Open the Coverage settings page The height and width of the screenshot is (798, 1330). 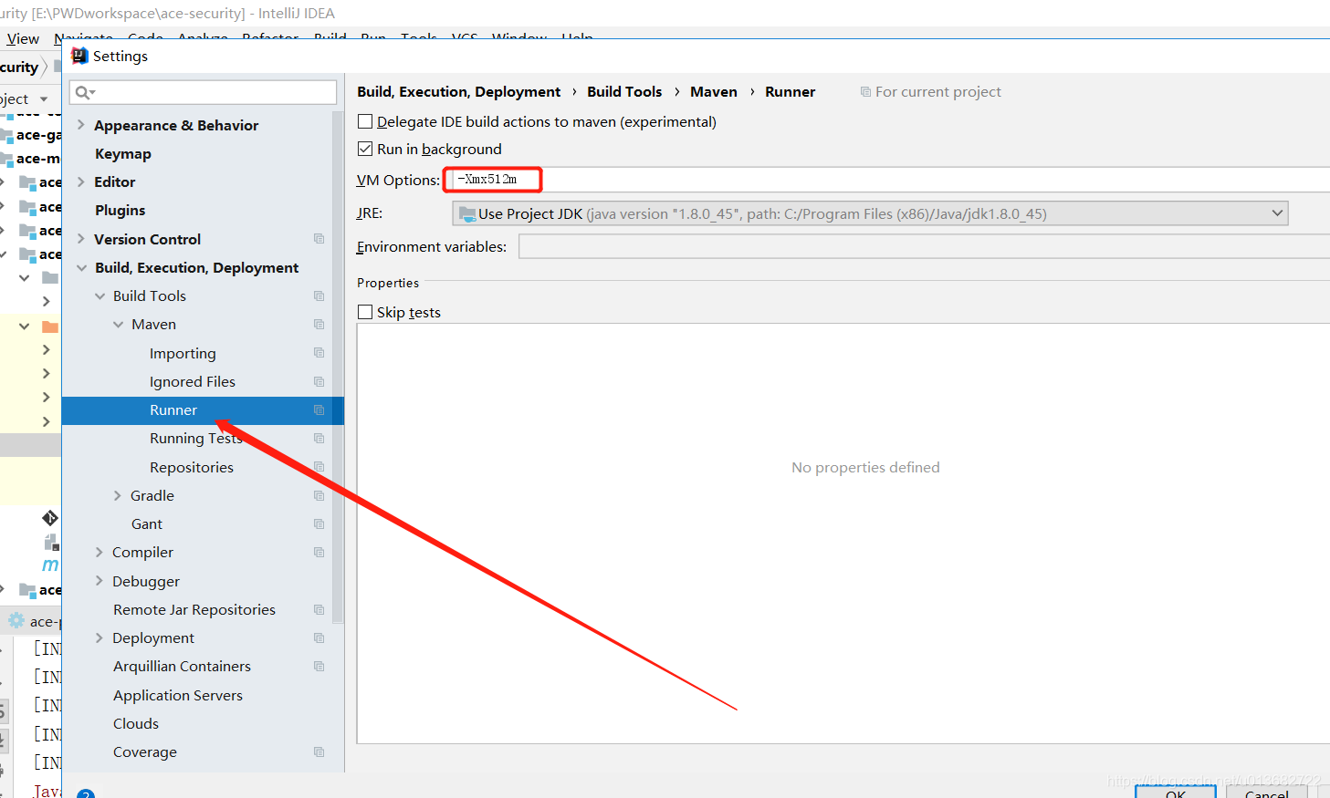[x=145, y=751]
